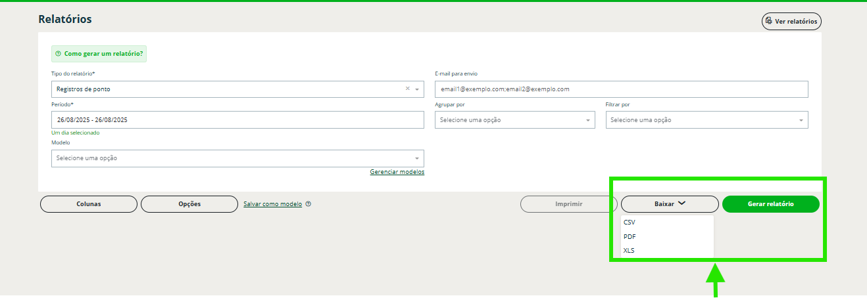
Task: Expand the Agrupar por dropdown
Action: coord(514,120)
